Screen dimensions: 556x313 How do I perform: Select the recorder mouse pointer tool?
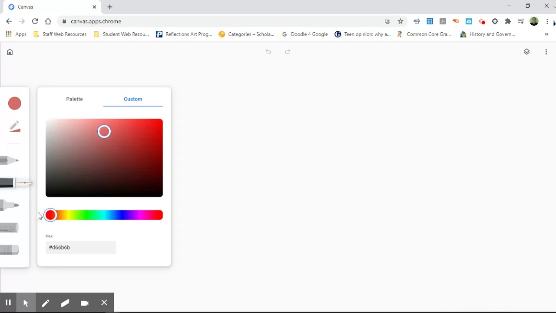26,303
